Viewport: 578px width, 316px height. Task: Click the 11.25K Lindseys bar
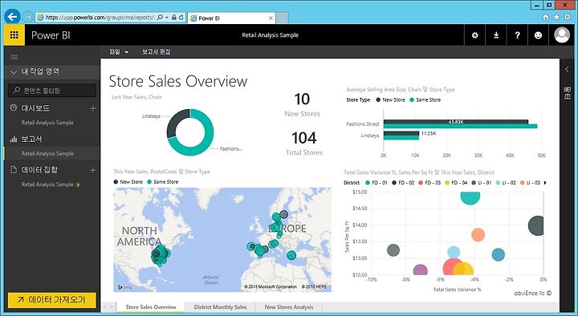(401, 133)
